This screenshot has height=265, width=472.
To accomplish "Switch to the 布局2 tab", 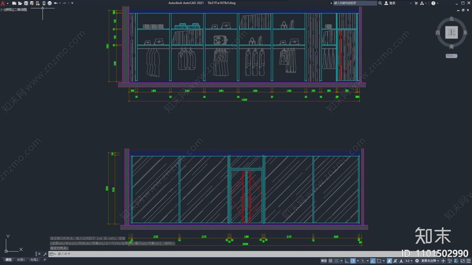I will pyautogui.click(x=34, y=260).
